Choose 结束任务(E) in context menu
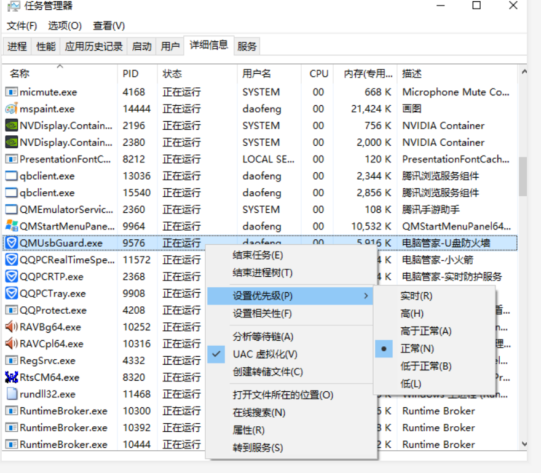The height and width of the screenshot is (473, 541). click(290, 255)
